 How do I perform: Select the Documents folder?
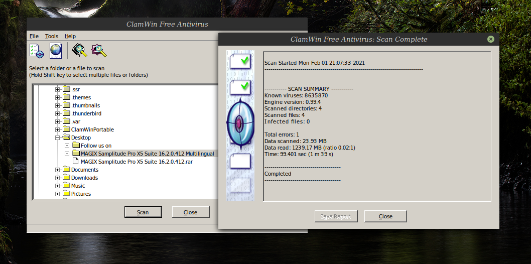[x=85, y=170]
